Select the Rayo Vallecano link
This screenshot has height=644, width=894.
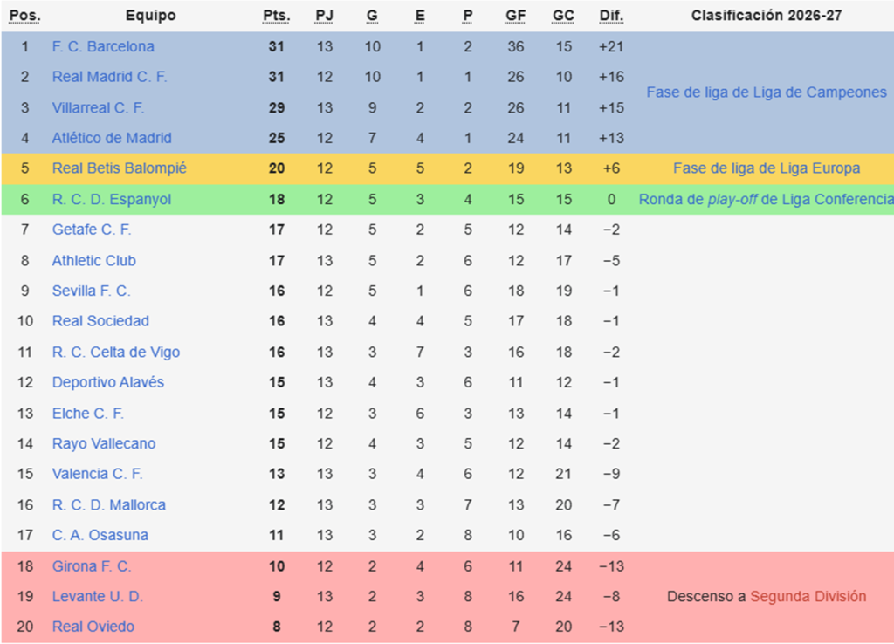click(103, 443)
